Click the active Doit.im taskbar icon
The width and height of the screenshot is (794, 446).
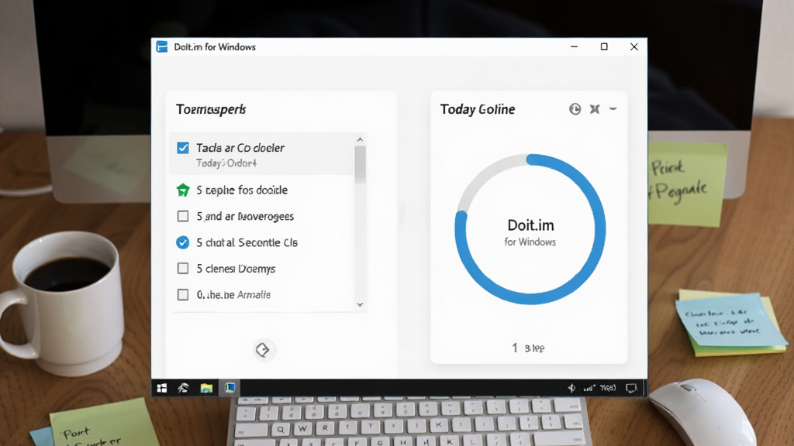tap(230, 388)
